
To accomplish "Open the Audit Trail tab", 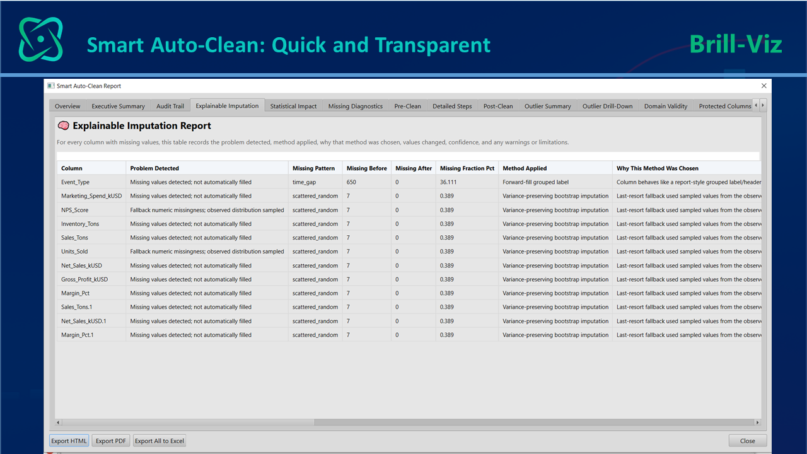I will click(x=170, y=106).
